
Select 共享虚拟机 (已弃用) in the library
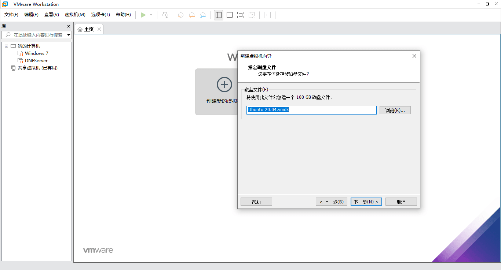[x=38, y=68]
